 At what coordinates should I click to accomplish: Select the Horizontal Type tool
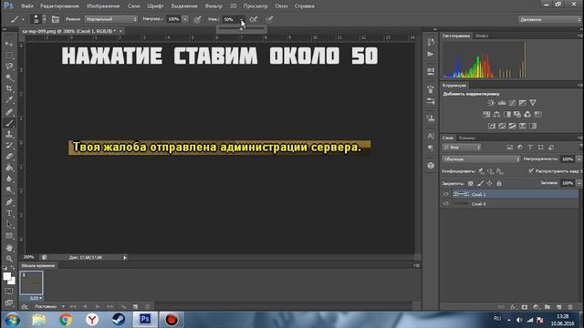(x=9, y=213)
